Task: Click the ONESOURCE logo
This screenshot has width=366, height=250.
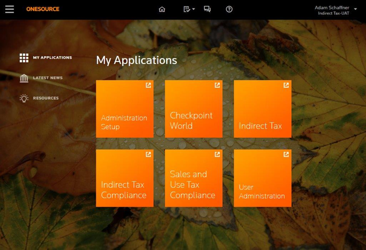Action: click(43, 9)
